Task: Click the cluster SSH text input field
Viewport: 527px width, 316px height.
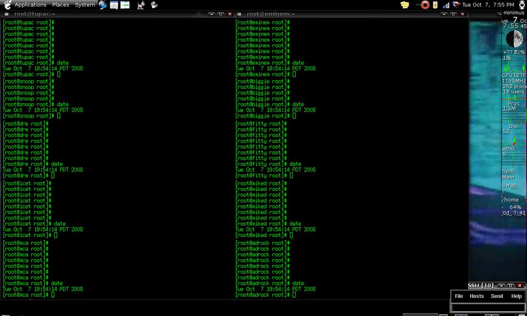Action: [487, 308]
